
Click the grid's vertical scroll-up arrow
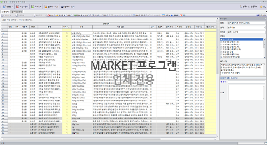click(217, 18)
